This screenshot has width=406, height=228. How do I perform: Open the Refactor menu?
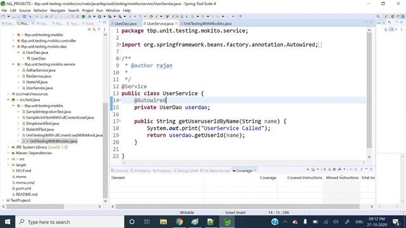pyautogui.click(x=41, y=10)
